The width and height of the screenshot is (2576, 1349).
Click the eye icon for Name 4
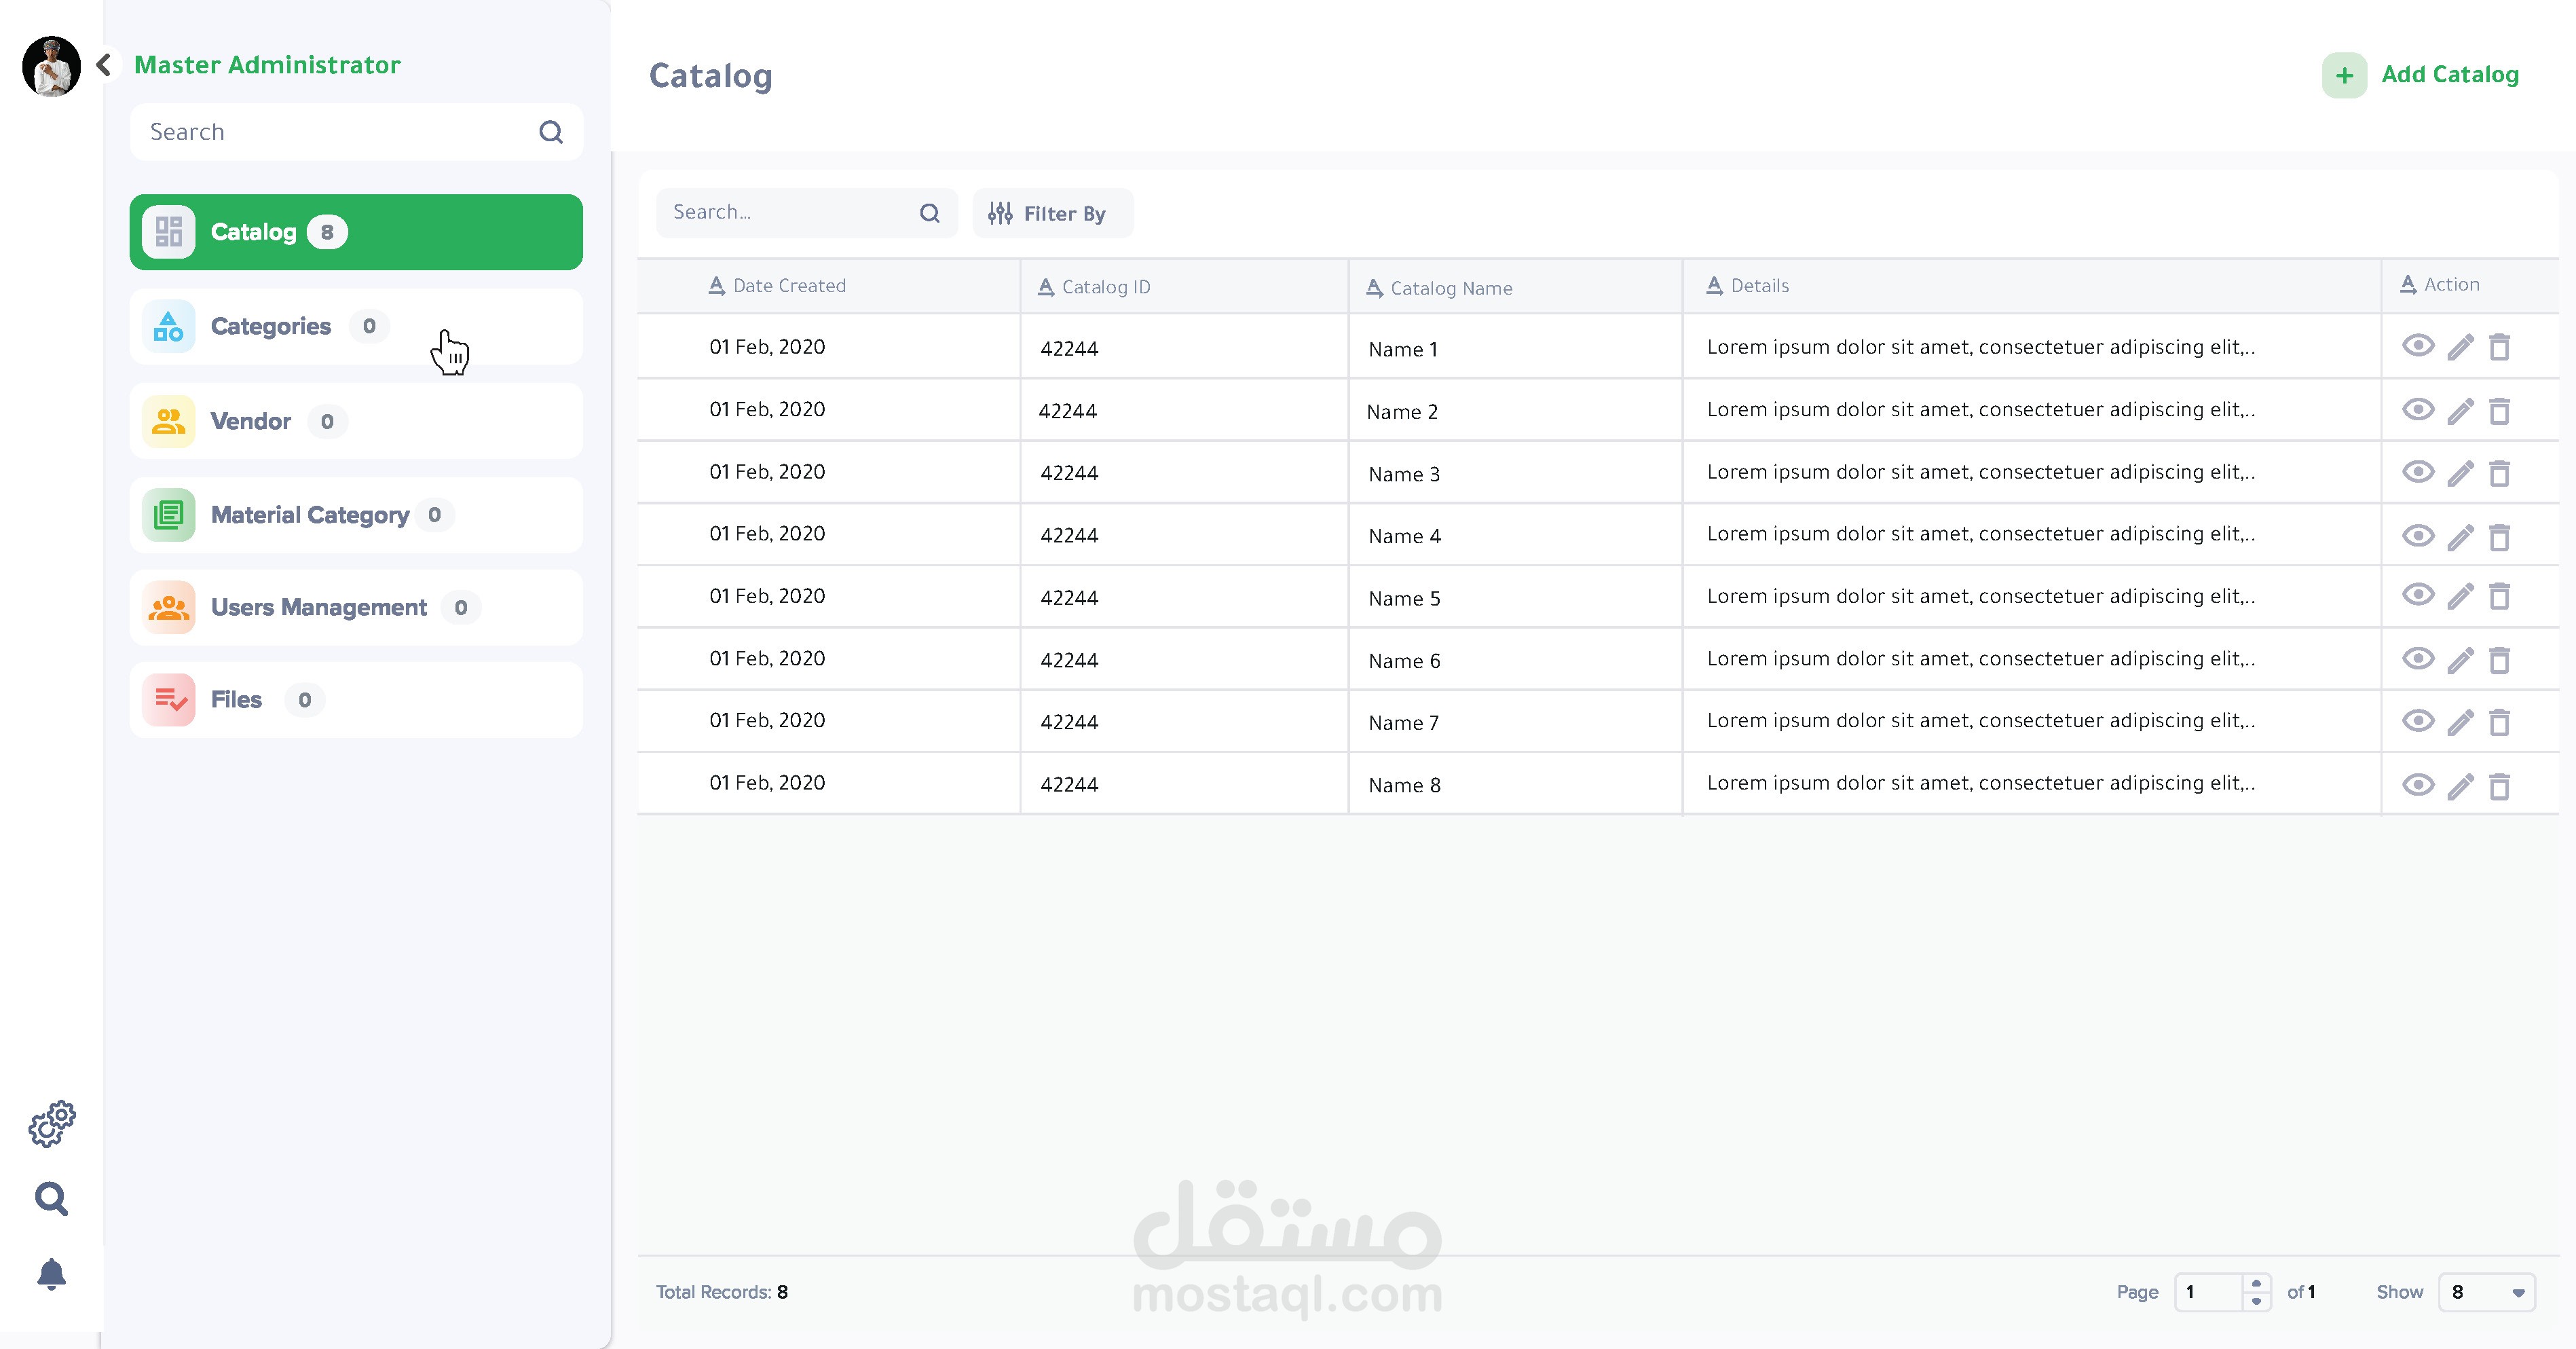[x=2418, y=535]
